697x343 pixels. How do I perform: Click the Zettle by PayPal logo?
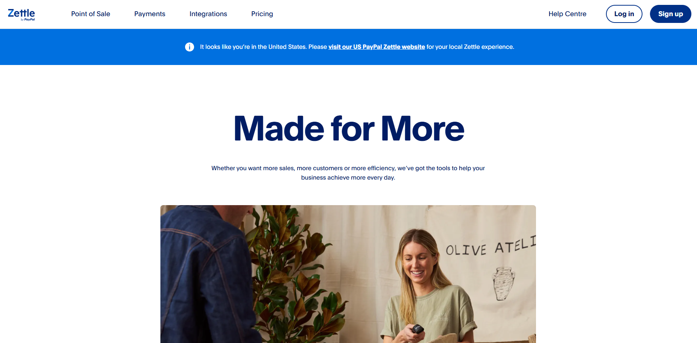pyautogui.click(x=21, y=14)
